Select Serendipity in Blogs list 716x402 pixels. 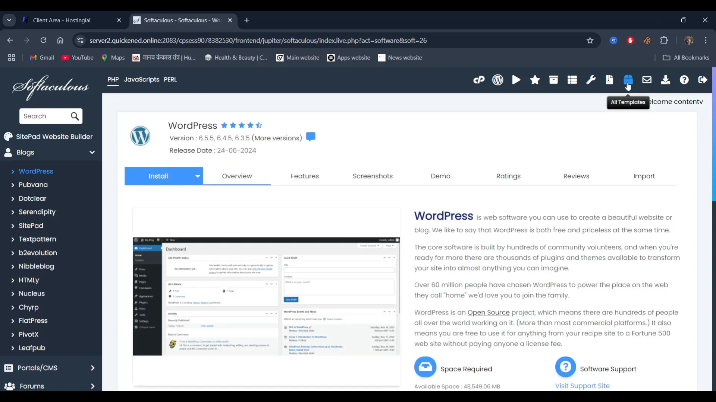pos(37,212)
